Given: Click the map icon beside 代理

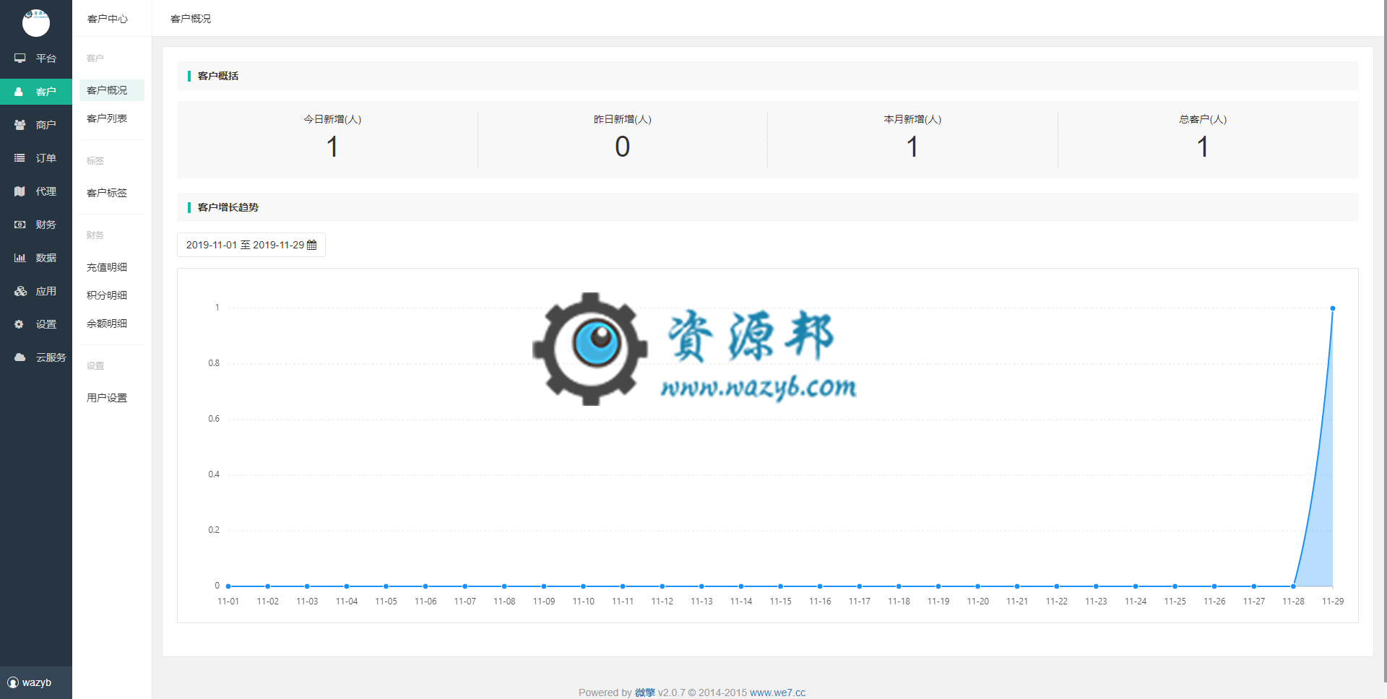Looking at the screenshot, I should point(20,191).
